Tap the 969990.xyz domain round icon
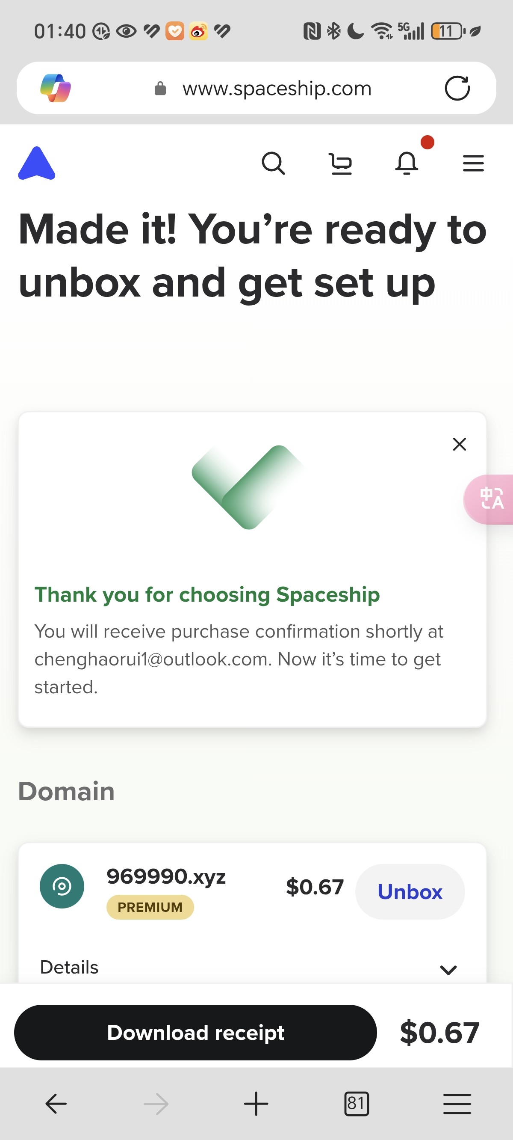The width and height of the screenshot is (513, 1140). click(62, 886)
